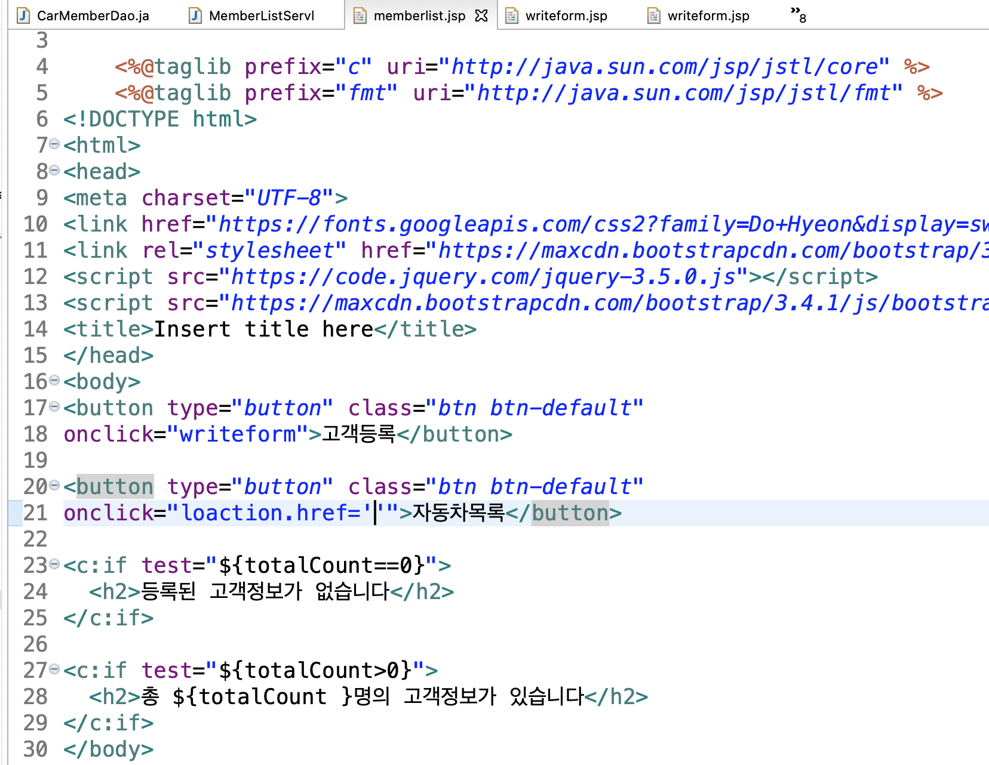Image resolution: width=989 pixels, height=765 pixels.
Task: Click the first writeform.jsp file icon
Action: tap(512, 16)
